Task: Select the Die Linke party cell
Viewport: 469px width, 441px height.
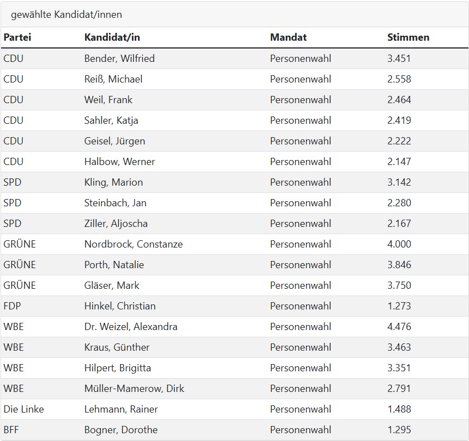Action: pos(23,409)
